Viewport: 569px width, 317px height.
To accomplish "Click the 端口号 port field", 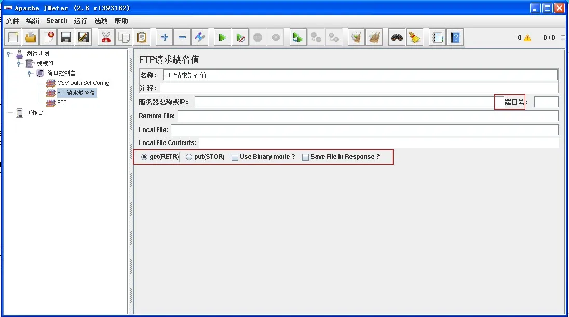I will click(x=546, y=102).
